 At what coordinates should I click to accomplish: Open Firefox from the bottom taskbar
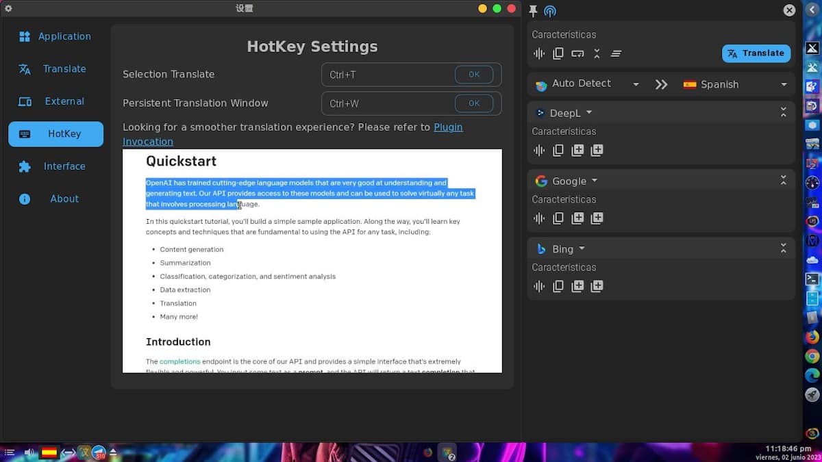[x=428, y=452]
